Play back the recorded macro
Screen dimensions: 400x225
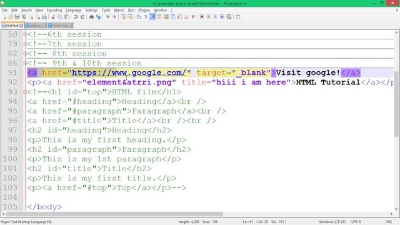(x=215, y=17)
